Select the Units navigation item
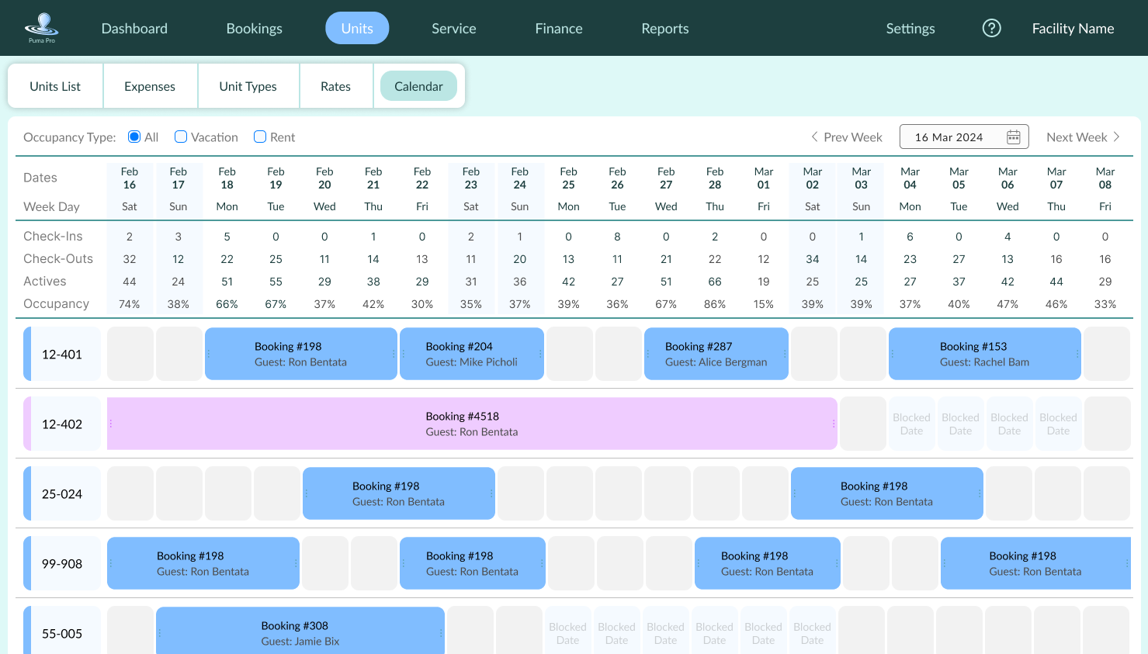 [x=357, y=28]
